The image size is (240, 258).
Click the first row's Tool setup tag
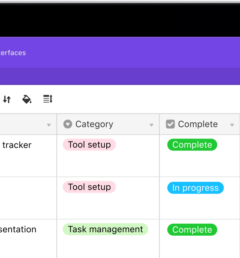pyautogui.click(x=89, y=144)
